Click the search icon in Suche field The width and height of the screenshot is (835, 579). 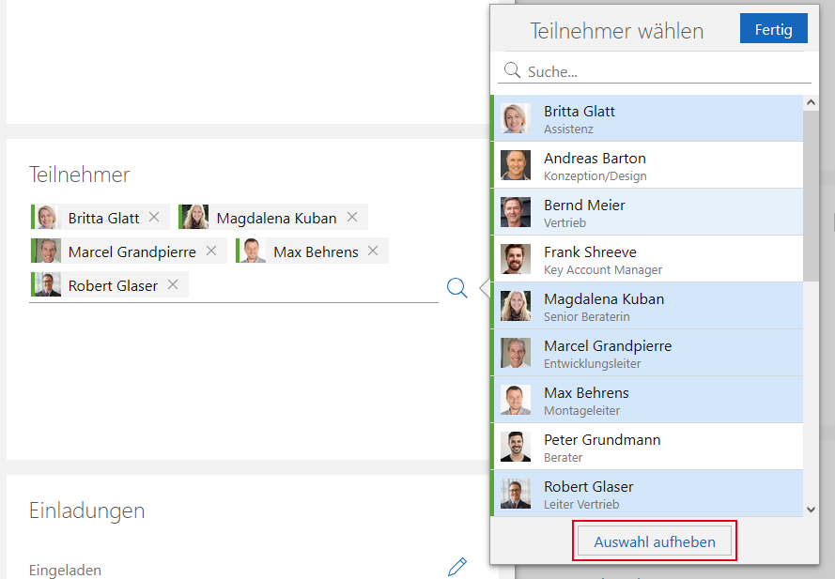[513, 71]
